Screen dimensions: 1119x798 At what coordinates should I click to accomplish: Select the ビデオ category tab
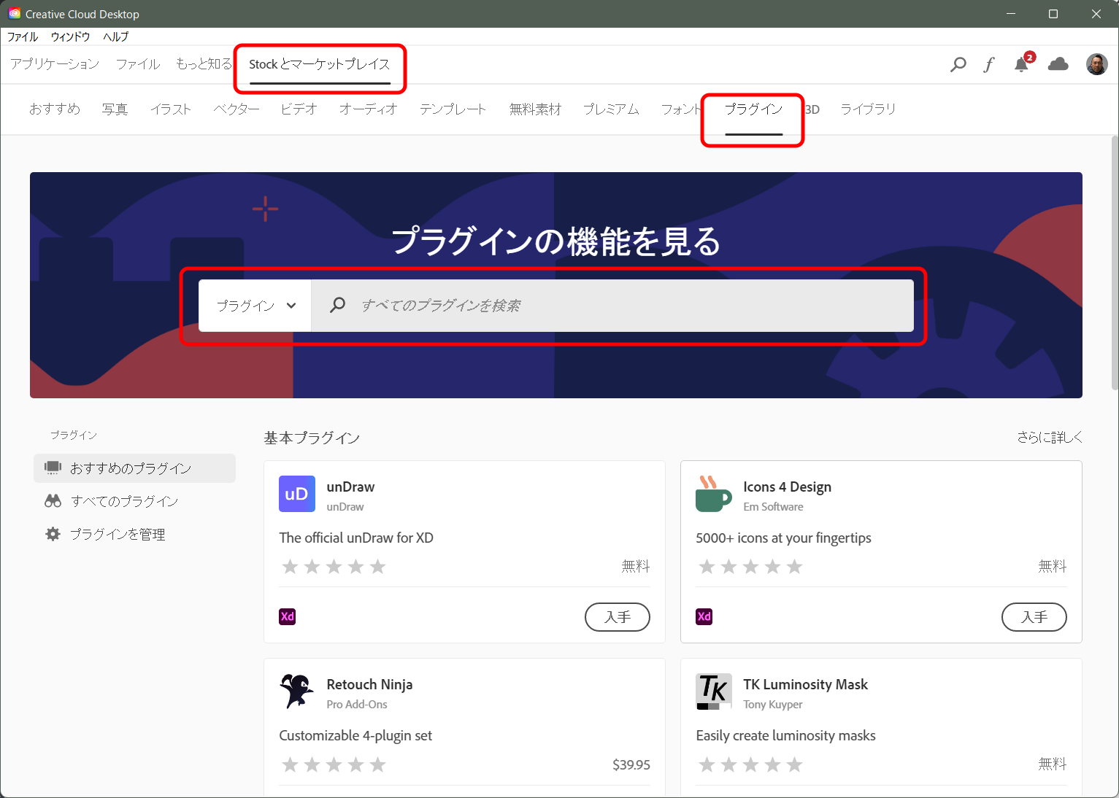(x=299, y=109)
